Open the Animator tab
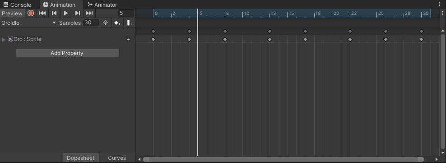The height and width of the screenshot is (163, 446). tap(102, 5)
